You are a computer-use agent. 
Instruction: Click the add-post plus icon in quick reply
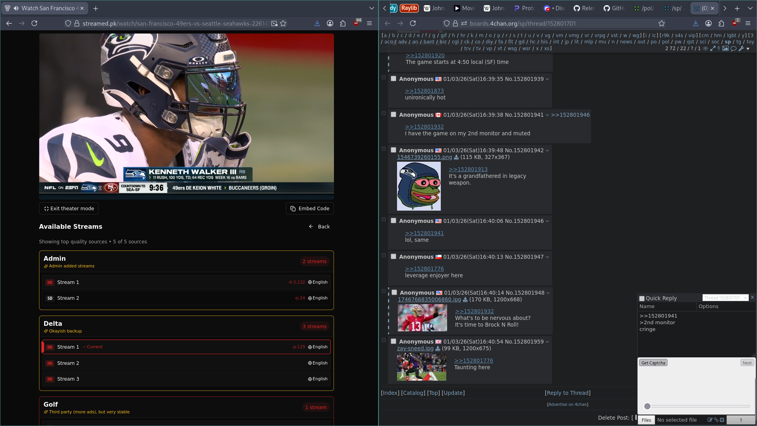pos(722,420)
